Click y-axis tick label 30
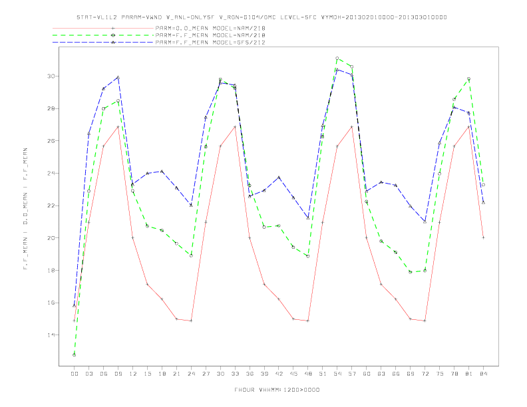 point(51,76)
